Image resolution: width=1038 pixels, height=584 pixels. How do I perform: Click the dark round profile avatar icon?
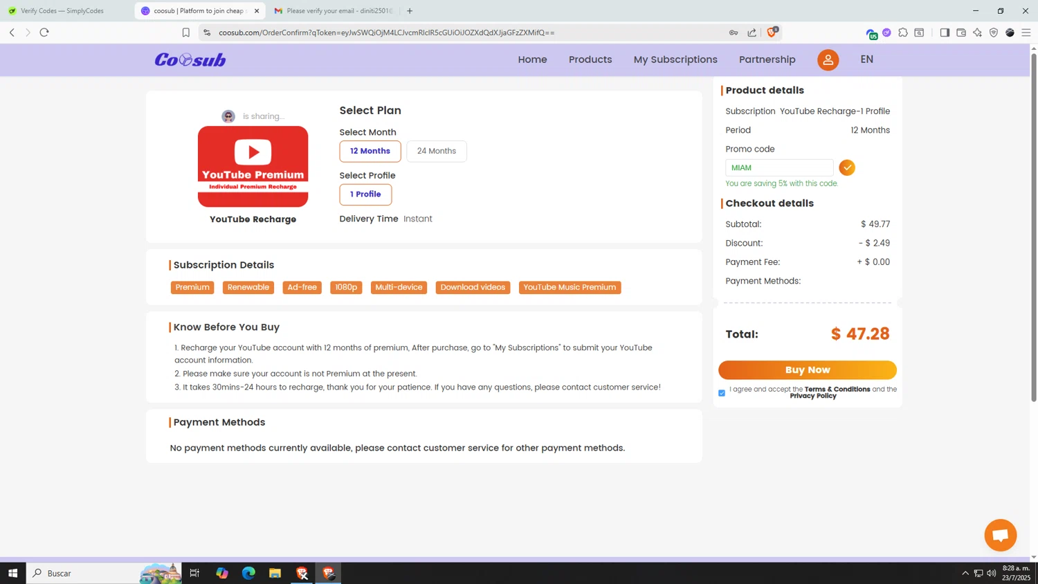pyautogui.click(x=1010, y=33)
